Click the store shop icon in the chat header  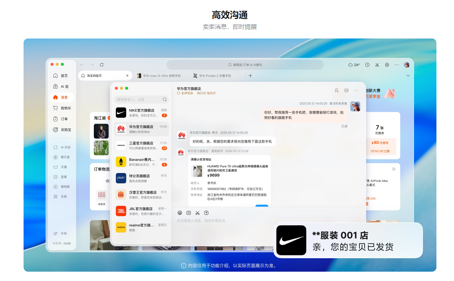pos(347,90)
